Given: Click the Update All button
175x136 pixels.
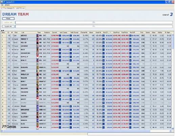Looking at the screenshot, I should 8,26.
